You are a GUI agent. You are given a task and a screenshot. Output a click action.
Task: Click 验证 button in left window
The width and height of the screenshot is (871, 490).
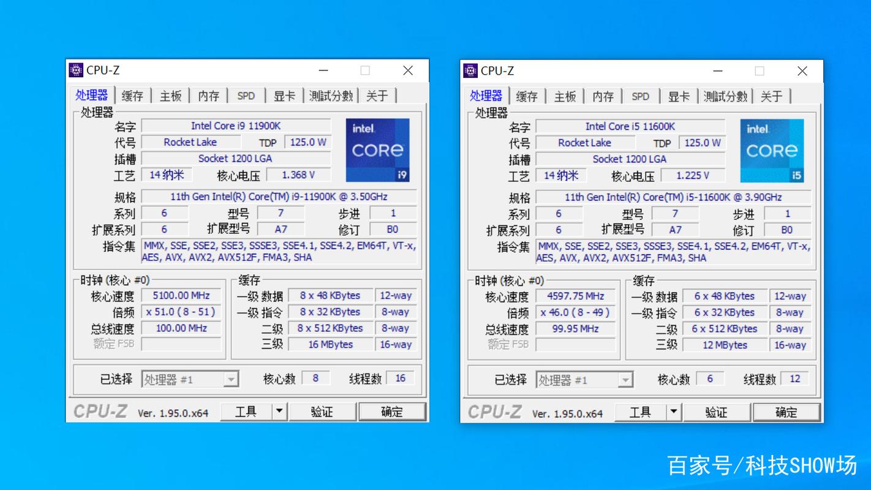[x=322, y=412]
